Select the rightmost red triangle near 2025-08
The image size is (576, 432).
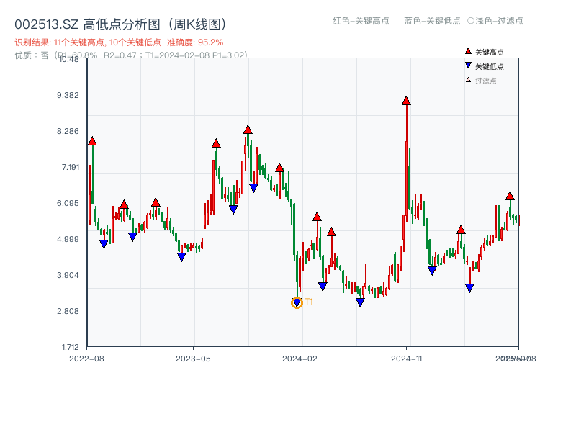click(509, 194)
